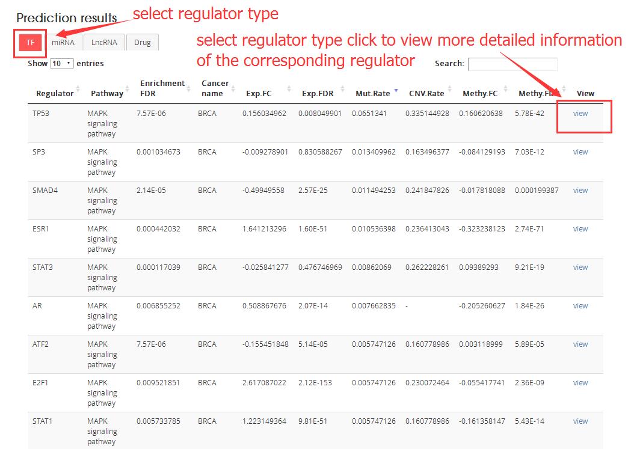Sort table by Pathway column
The width and height of the screenshot is (628, 449).
tap(106, 93)
